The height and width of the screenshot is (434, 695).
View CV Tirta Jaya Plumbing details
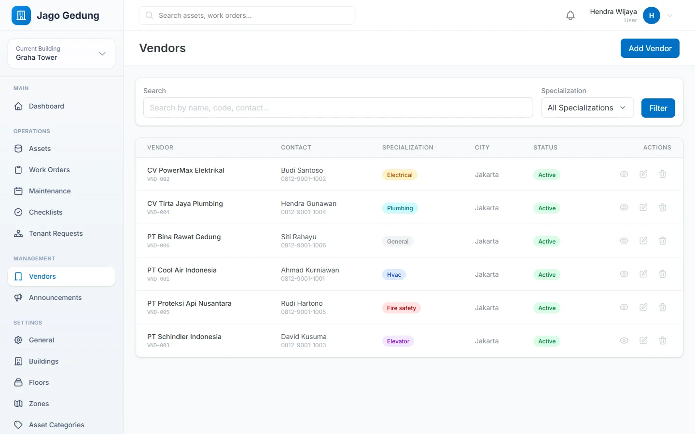coord(624,207)
